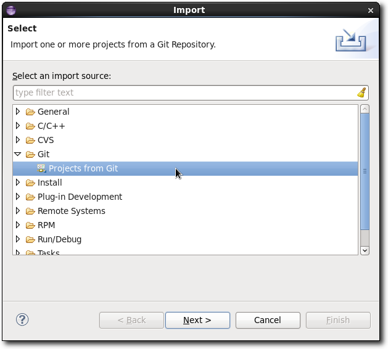Click the General folder icon
This screenshot has width=388, height=349.
[30, 112]
